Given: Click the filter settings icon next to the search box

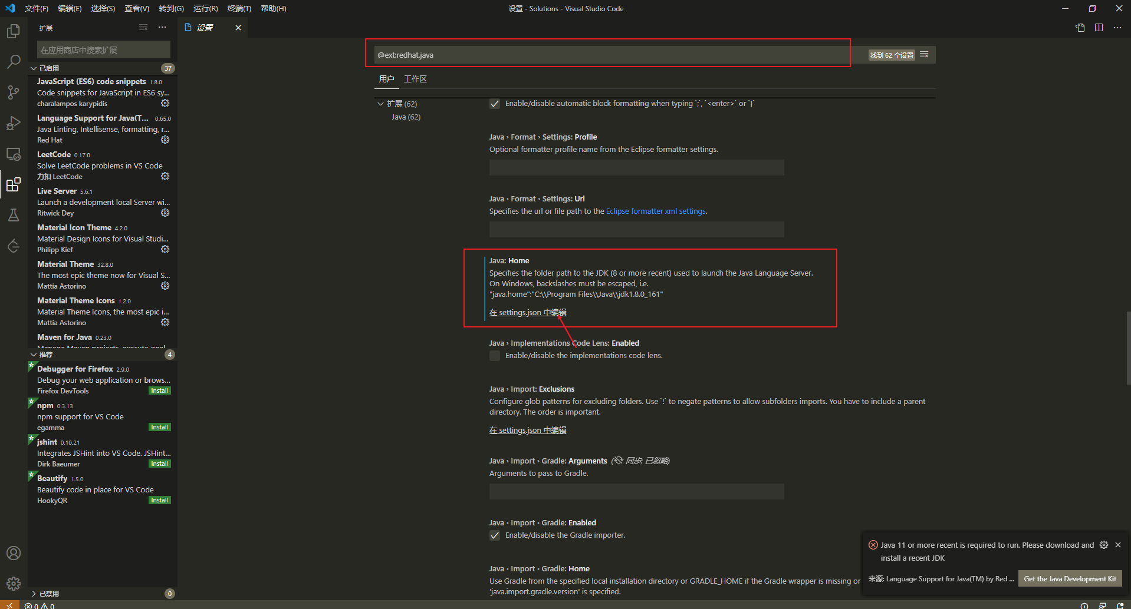Looking at the screenshot, I should point(924,55).
